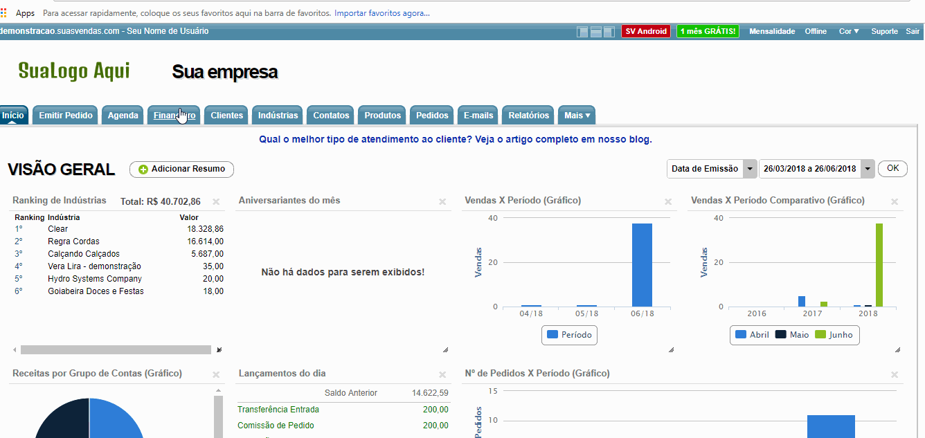Close the Nº de Pedidos X Período panel
925x438 pixels.
[x=895, y=374]
